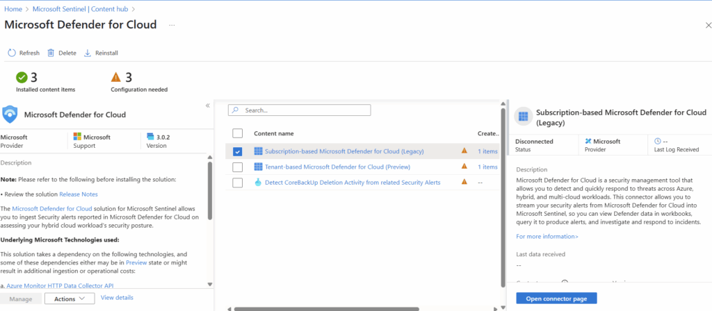This screenshot has height=311, width=712.
Task: Check the Tenant-based Defender for Cloud checkbox
Action: 238,167
